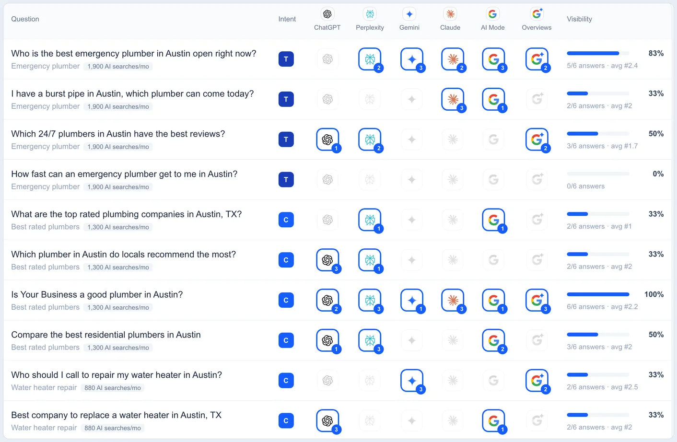Open ChatGPT result for '24/7 plumbers' row
The height and width of the screenshot is (442, 677).
pos(328,140)
